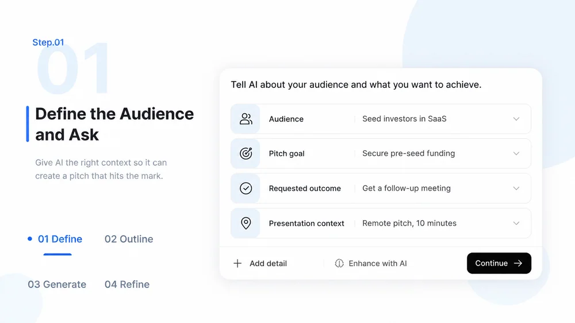Image resolution: width=575 pixels, height=323 pixels.
Task: Expand the Audience dropdown chevron
Action: click(516, 119)
